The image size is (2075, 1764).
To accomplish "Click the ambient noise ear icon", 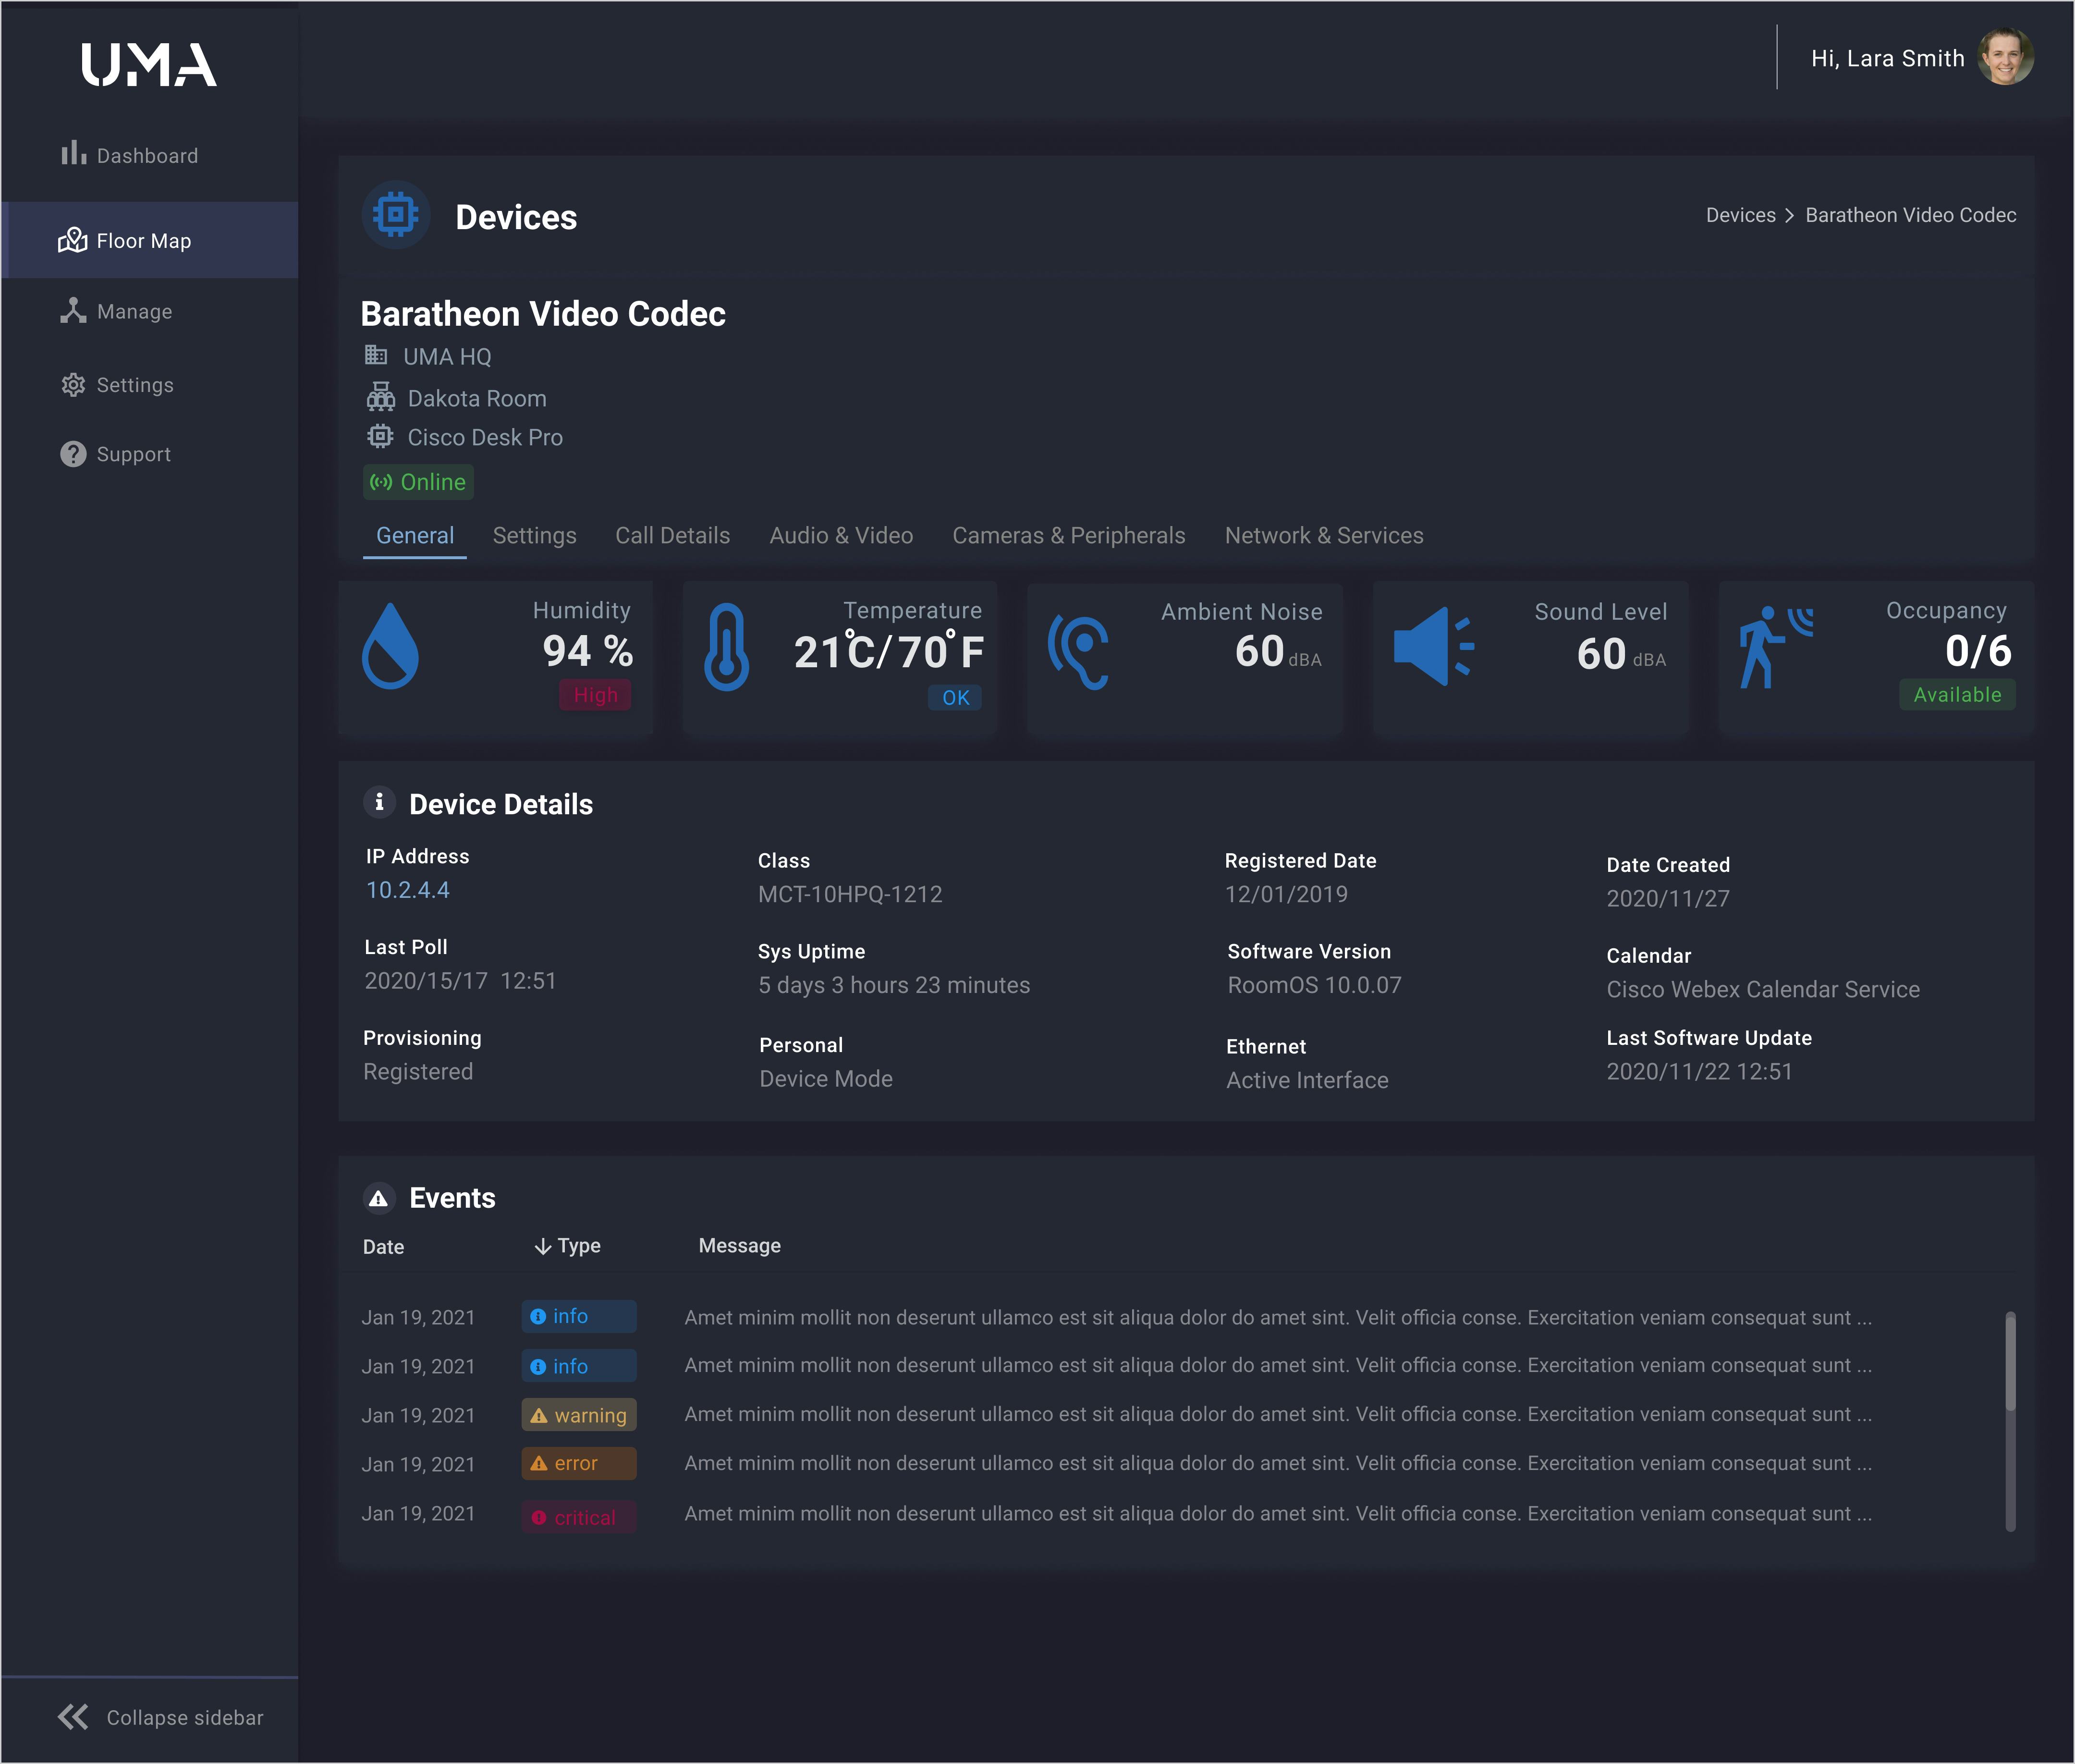I will click(1079, 652).
